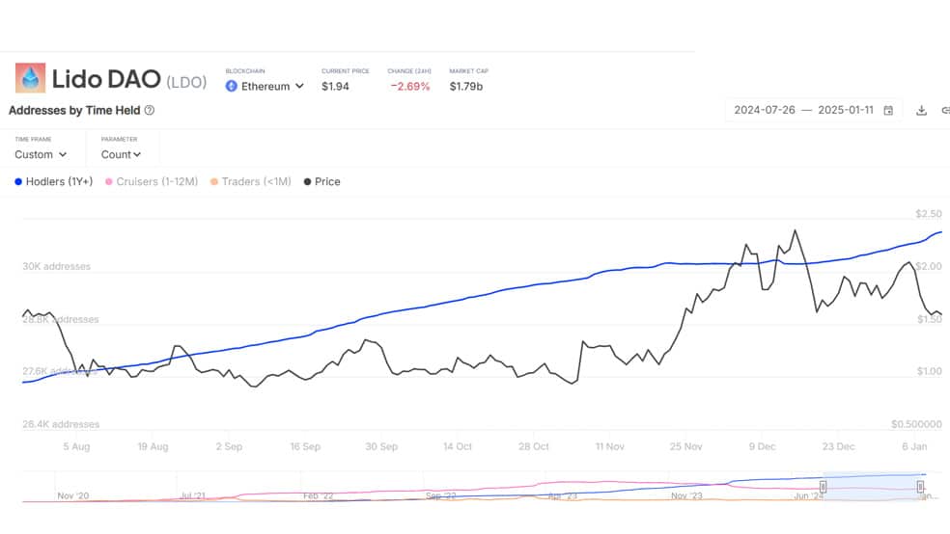Click Nov '23 on the overview timeline
This screenshot has width=950, height=534.
pyautogui.click(x=686, y=495)
